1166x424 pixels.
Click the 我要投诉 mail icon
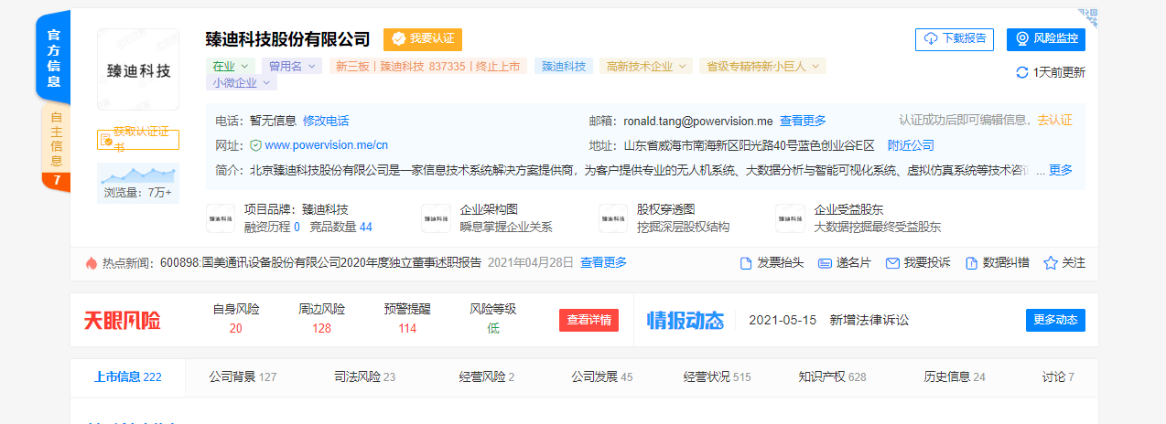891,263
